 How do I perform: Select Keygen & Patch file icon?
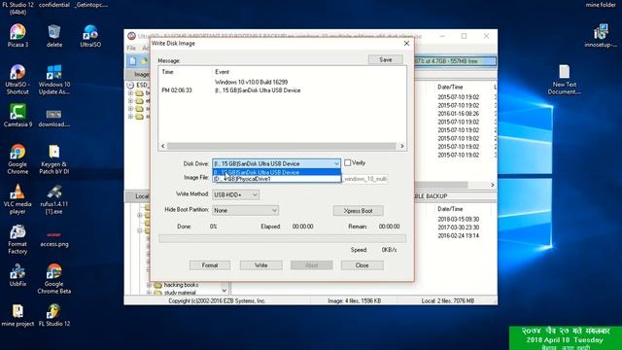click(x=54, y=159)
